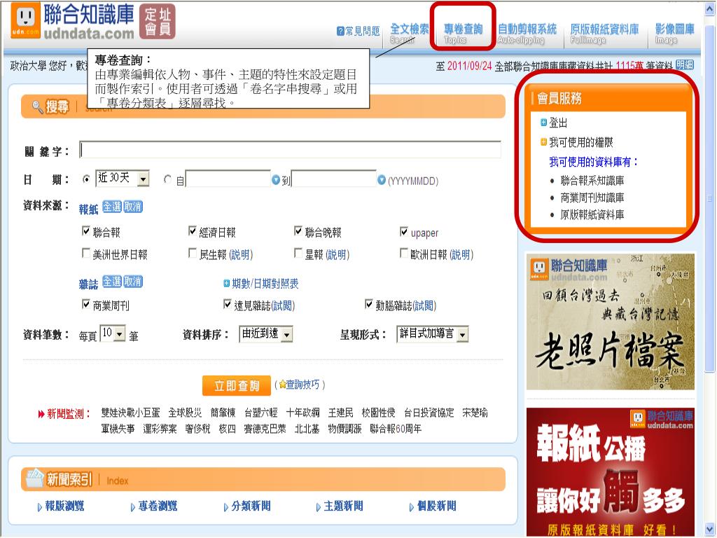The width and height of the screenshot is (717, 538).
Task: Open the 說明 link beside 民生報
Action: pos(241,254)
